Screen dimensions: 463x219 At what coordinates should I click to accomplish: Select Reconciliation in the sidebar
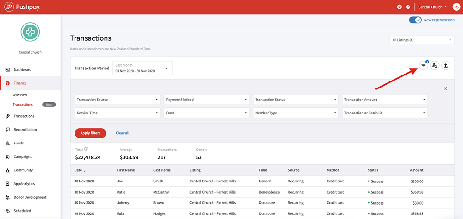[x=25, y=130]
